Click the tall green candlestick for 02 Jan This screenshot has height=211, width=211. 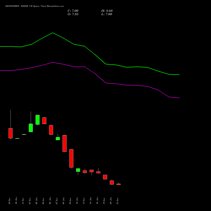[38, 120]
